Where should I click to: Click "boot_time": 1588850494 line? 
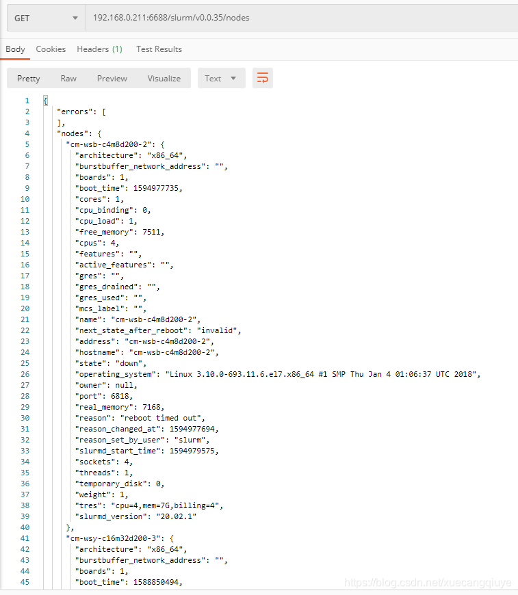tap(129, 582)
